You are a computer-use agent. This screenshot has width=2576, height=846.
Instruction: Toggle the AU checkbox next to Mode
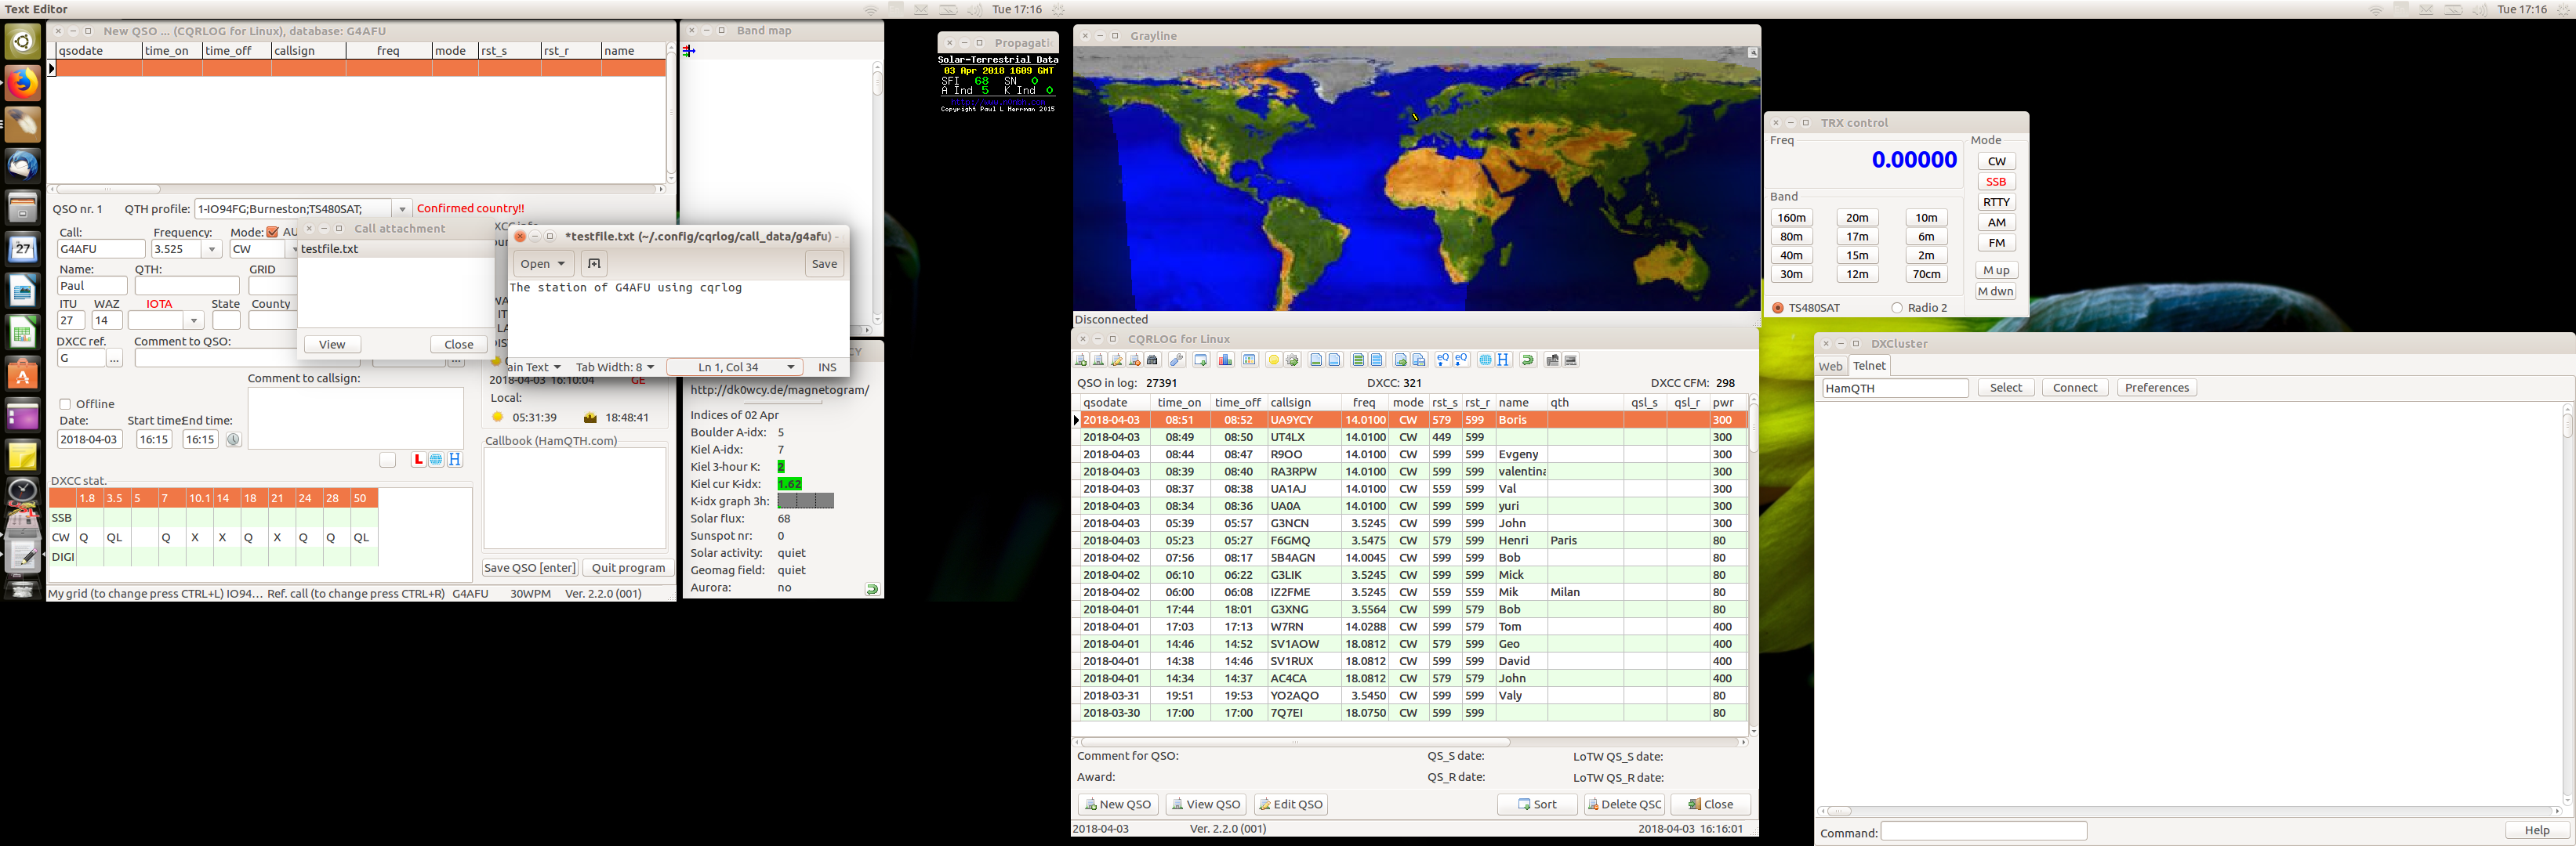[273, 232]
